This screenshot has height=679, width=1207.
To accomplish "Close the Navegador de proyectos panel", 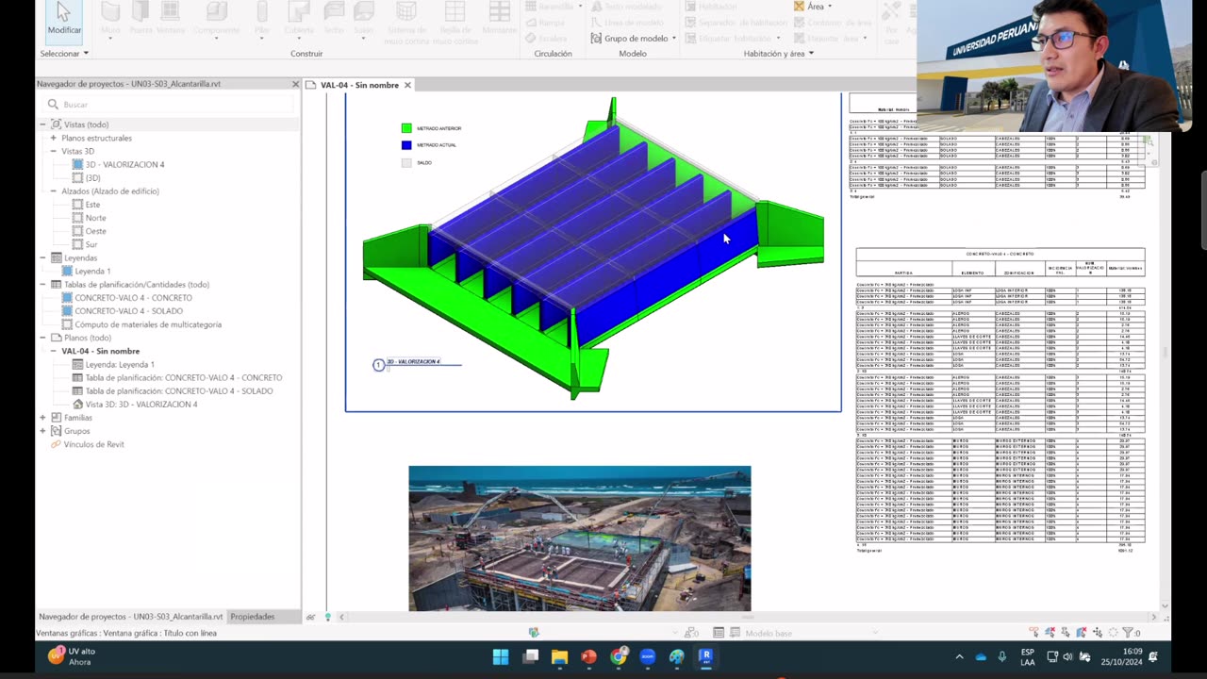I will click(295, 84).
